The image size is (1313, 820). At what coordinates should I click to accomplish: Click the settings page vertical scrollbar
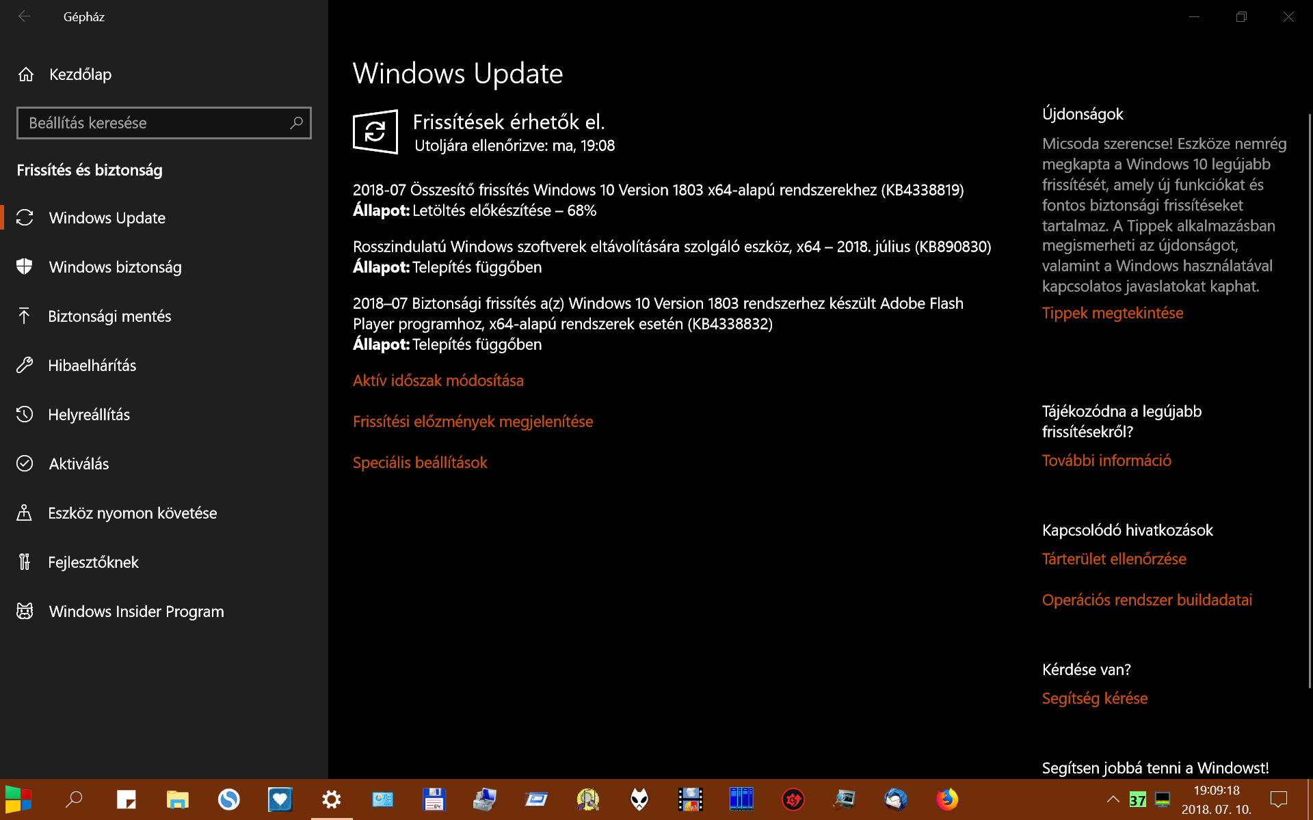pos(1309,400)
